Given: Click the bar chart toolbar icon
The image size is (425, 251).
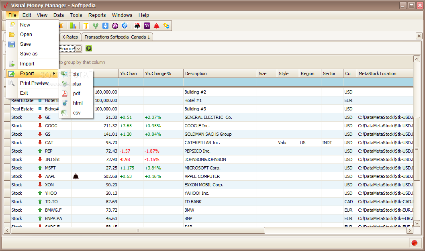Looking at the screenshot, I should point(73,26).
